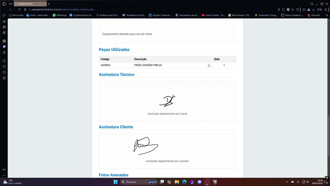Launch File Explorer from the taskbar
Image resolution: width=330 pixels, height=186 pixels.
pos(177,182)
